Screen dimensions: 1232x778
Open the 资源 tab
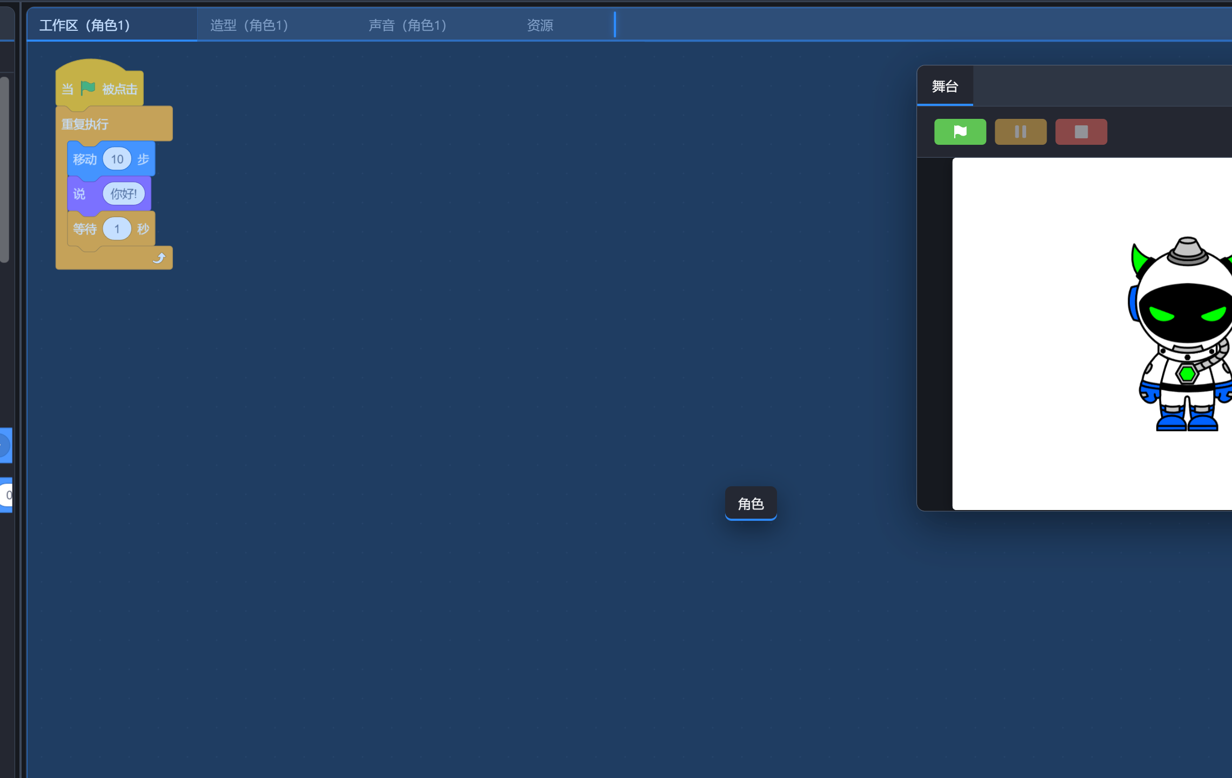click(540, 25)
